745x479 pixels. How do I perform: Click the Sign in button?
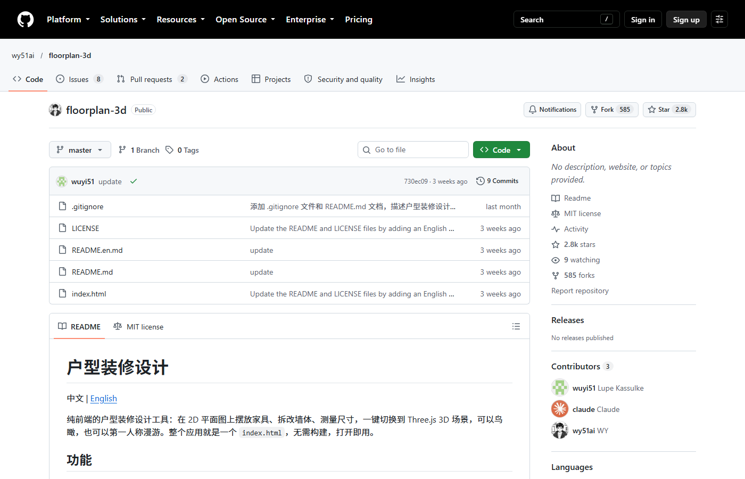pyautogui.click(x=643, y=19)
